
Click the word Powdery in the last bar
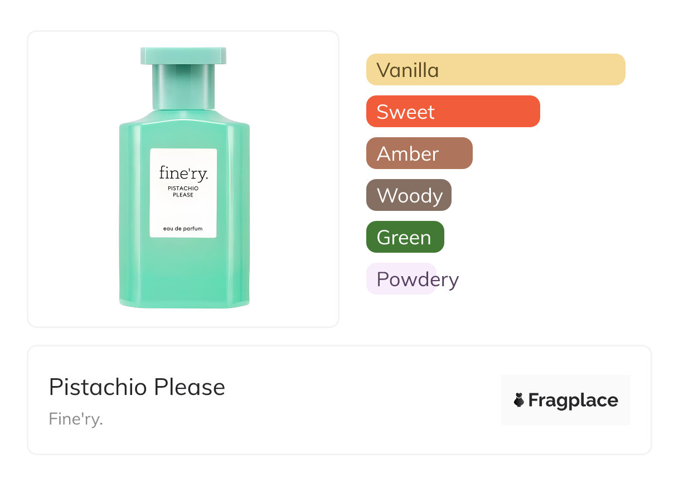click(x=418, y=279)
